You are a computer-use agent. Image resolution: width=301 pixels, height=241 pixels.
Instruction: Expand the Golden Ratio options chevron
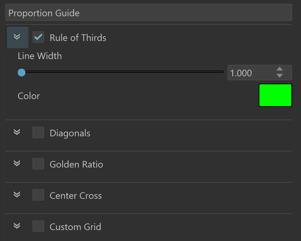coord(17,163)
